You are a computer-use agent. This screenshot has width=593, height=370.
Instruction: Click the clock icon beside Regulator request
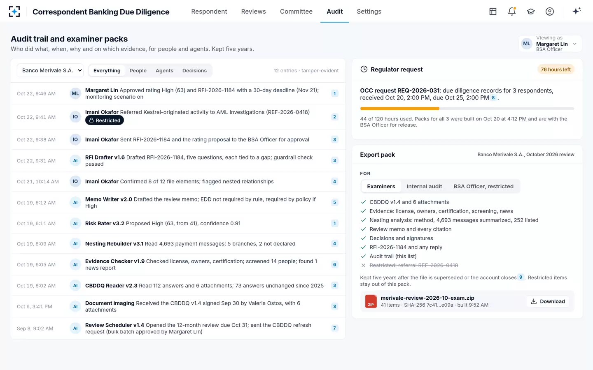(364, 69)
